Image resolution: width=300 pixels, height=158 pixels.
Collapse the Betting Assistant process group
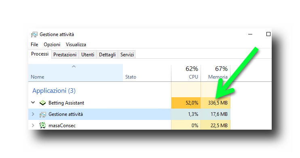[x=33, y=102]
